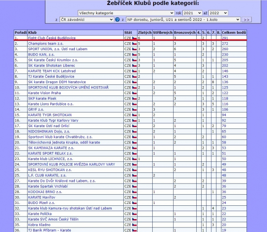
Task: Open the GRYF z.s. link
Action: click(x=36, y=109)
